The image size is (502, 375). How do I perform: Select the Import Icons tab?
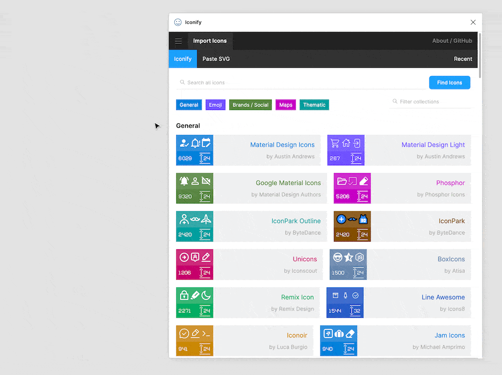210,40
